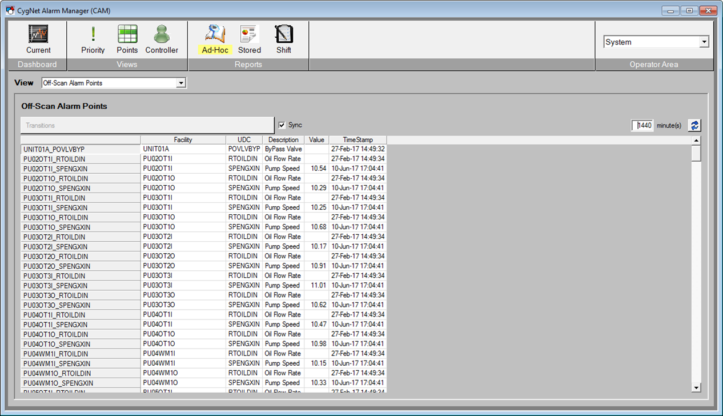Select row PU02OT1O_RTOILDIN
Viewport: 723px width, 416px height.
[x=81, y=178]
